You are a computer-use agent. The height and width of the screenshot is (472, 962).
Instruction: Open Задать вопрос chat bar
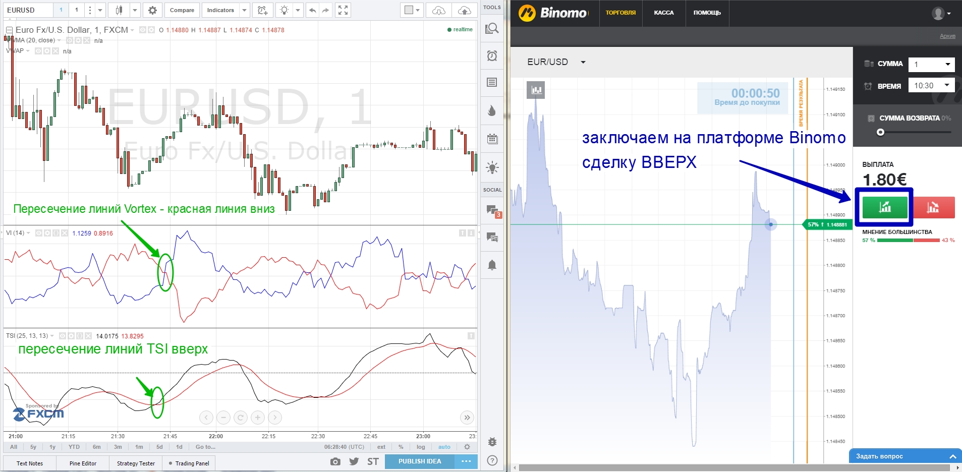tap(906, 456)
